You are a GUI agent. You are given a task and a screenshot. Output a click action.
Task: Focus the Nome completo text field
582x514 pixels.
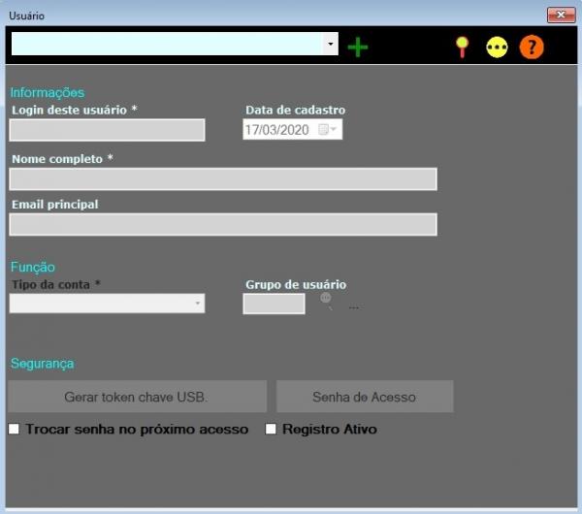(x=223, y=179)
